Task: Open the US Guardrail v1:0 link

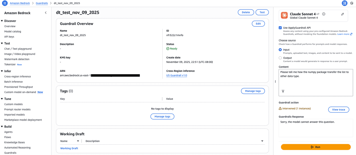Action: point(177,76)
